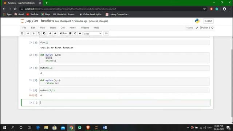Click the pencil edit icon near Python 3
The height and width of the screenshot is (131, 233).
tap(197, 28)
